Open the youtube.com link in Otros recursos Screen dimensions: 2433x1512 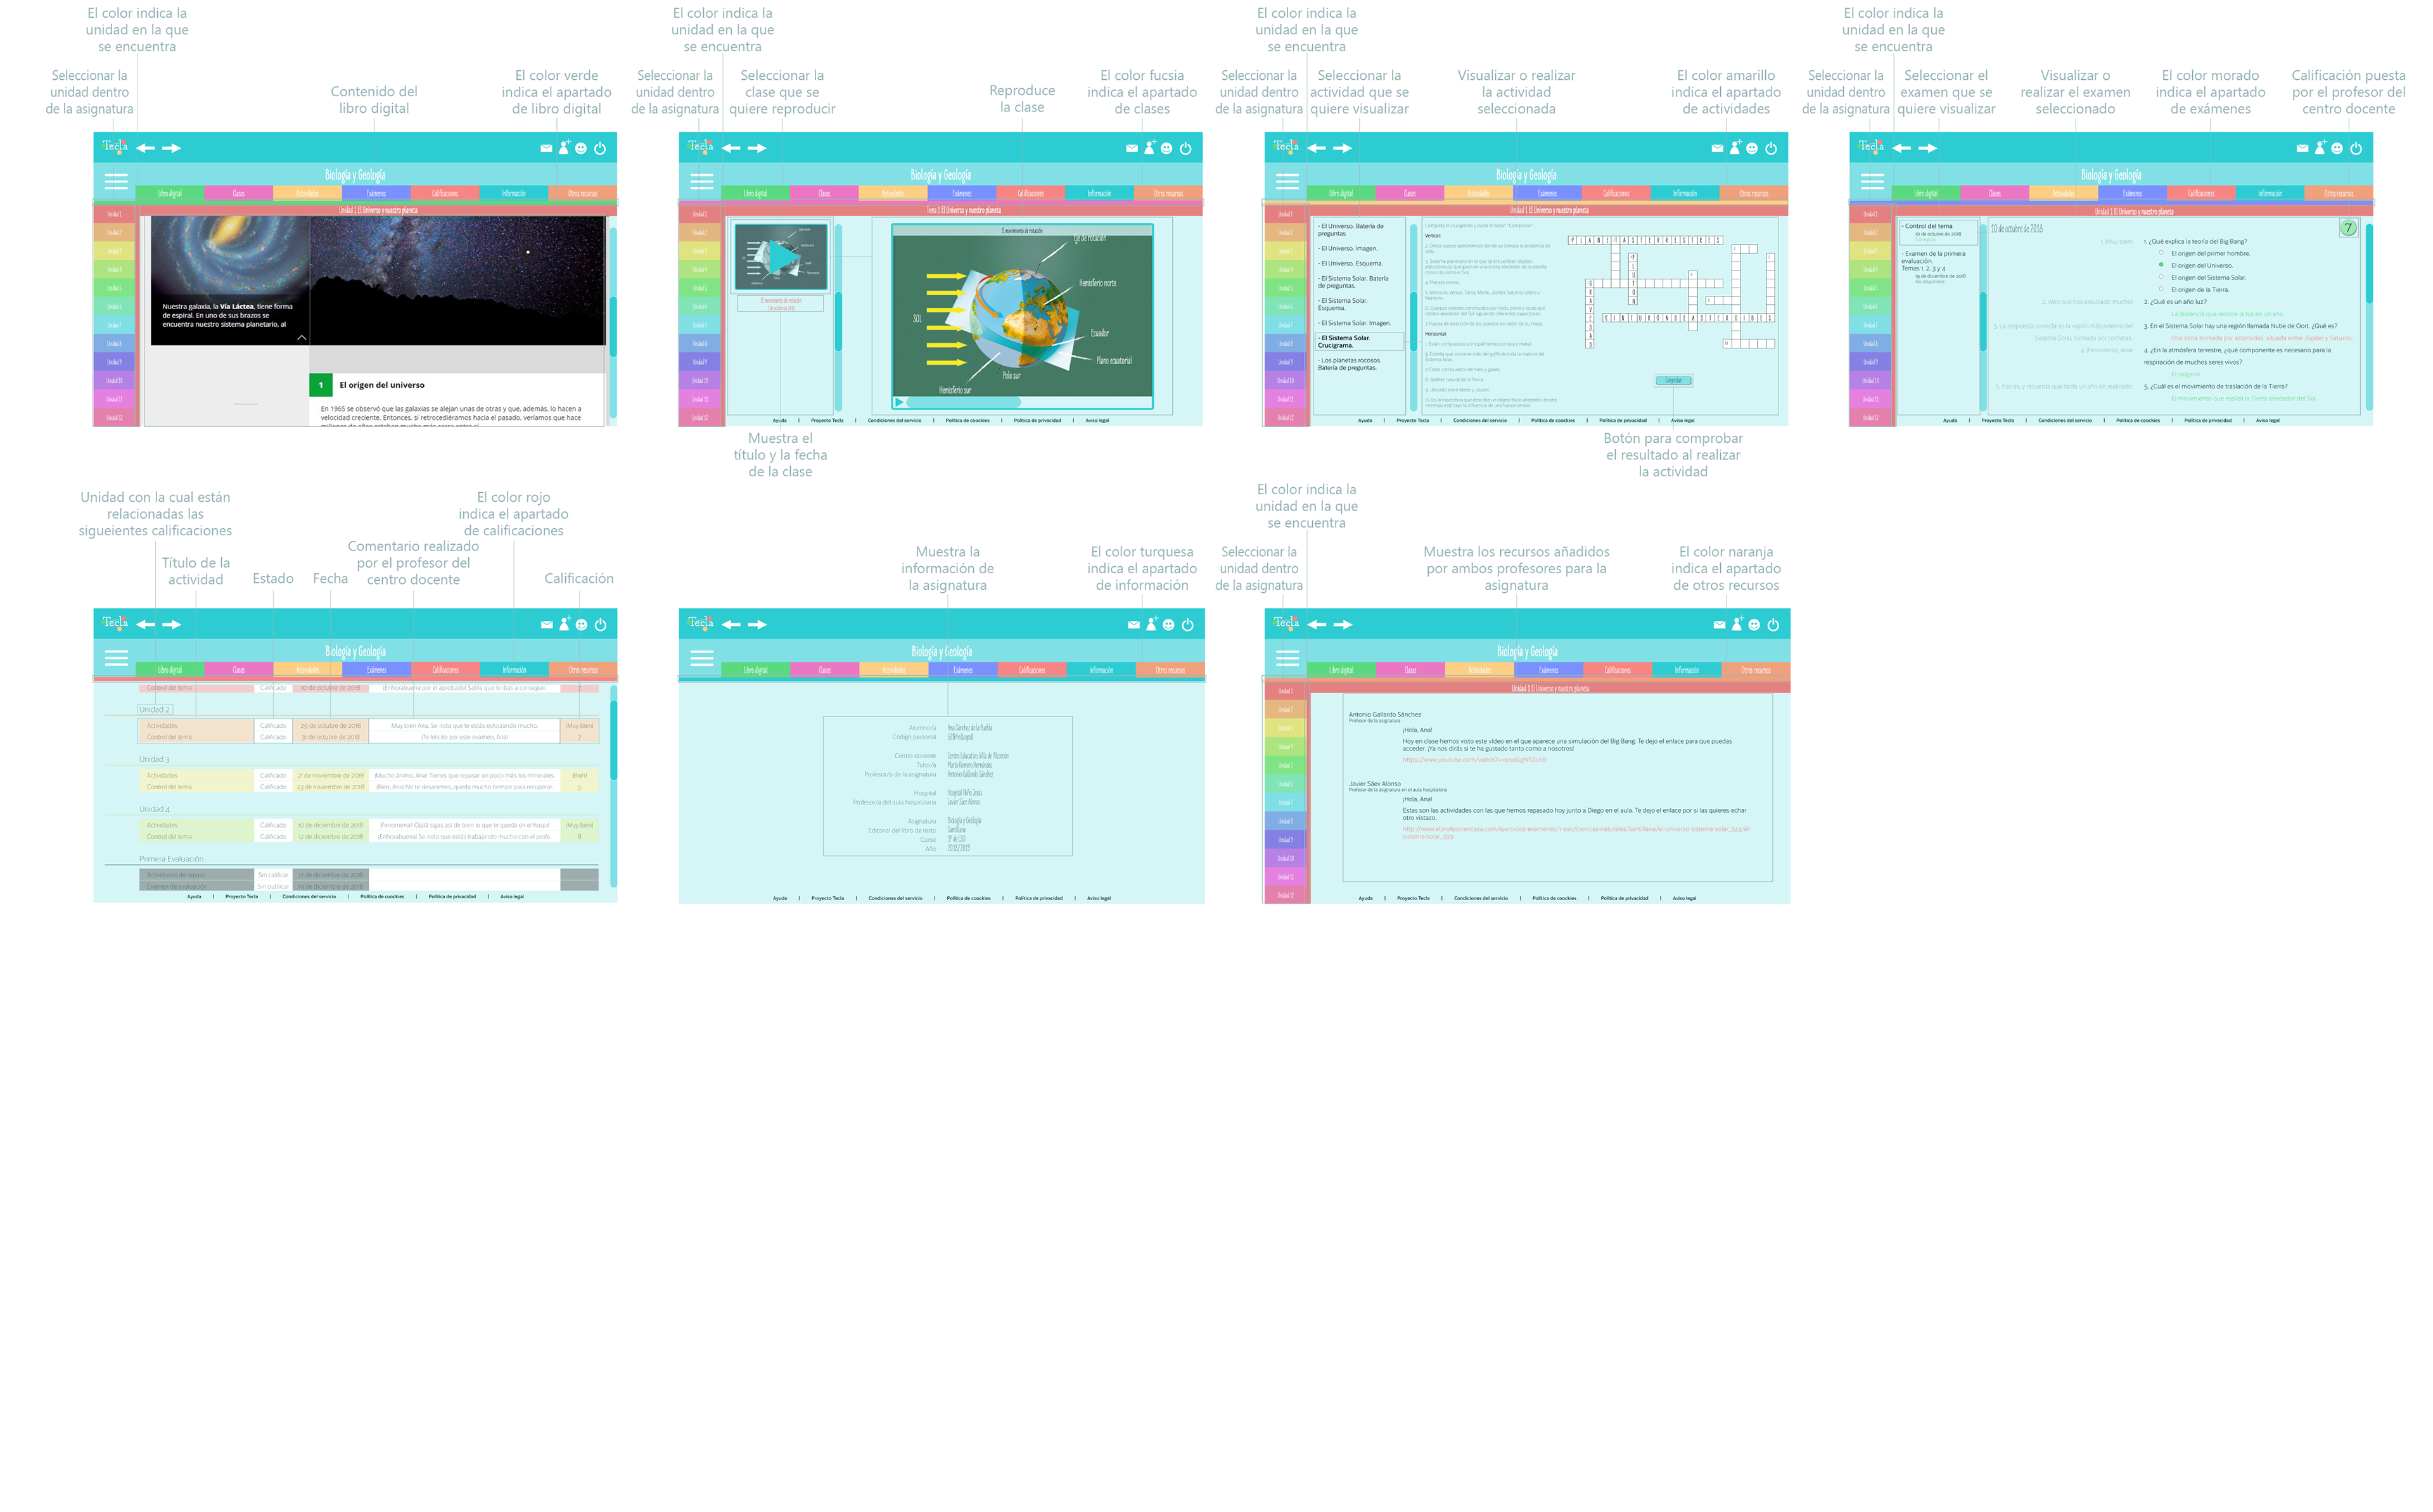point(1474,760)
